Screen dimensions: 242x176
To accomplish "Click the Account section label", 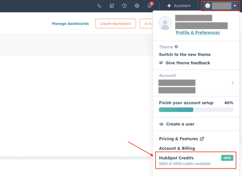I will click(168, 75).
